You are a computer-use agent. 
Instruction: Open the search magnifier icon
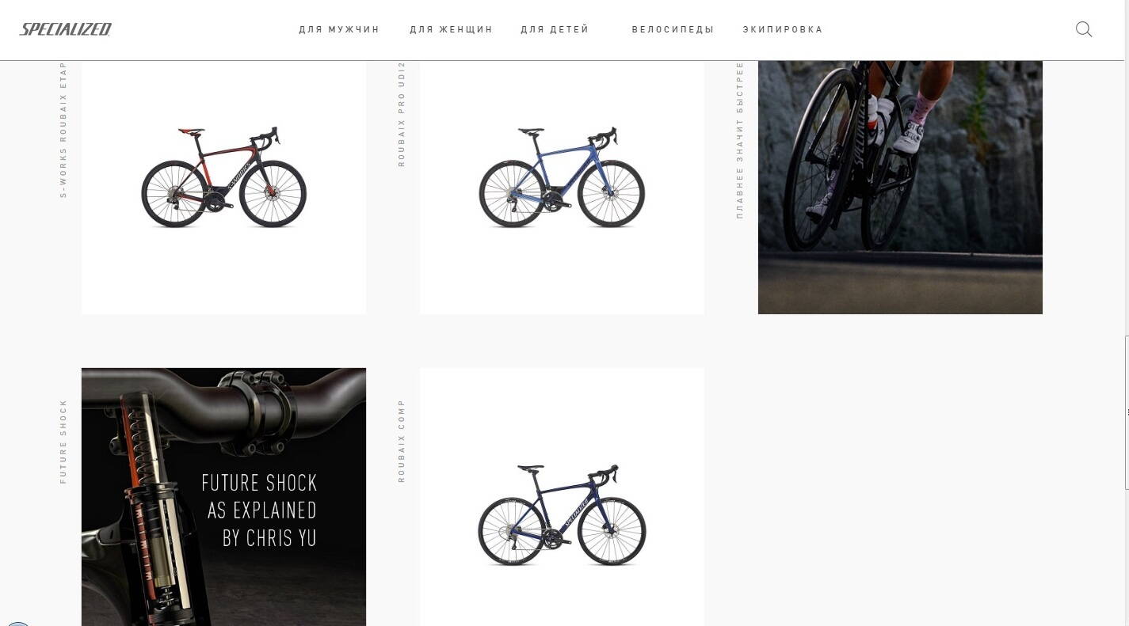(1084, 29)
